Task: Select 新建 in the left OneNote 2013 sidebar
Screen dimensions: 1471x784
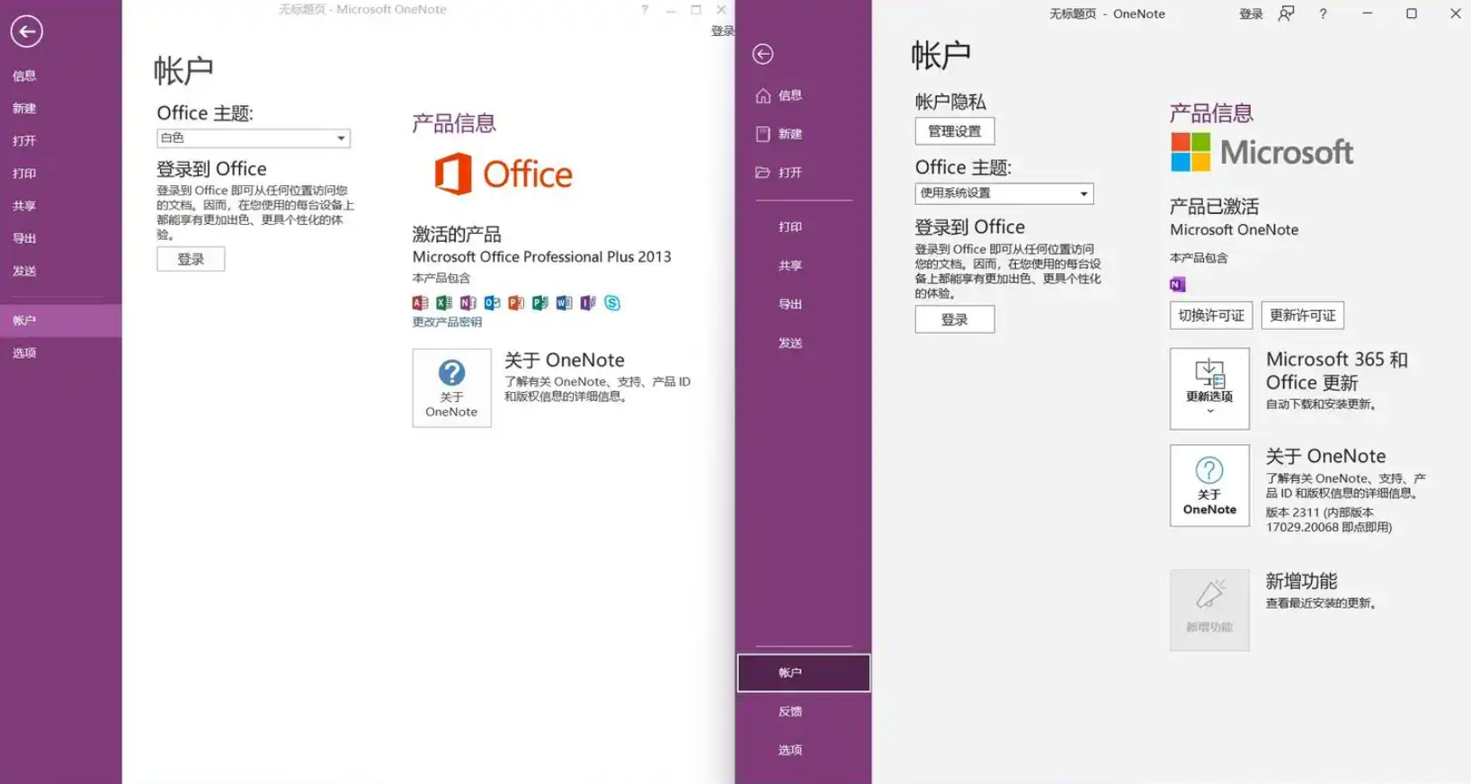Action: (x=60, y=108)
